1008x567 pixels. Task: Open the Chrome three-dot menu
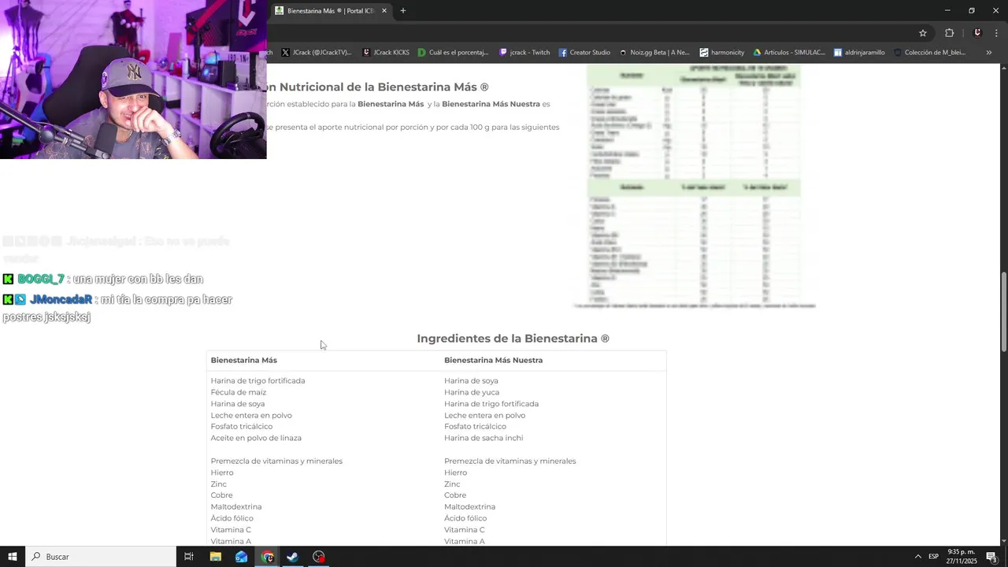point(997,33)
